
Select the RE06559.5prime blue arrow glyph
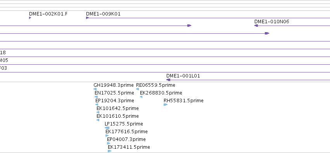tap(137, 89)
